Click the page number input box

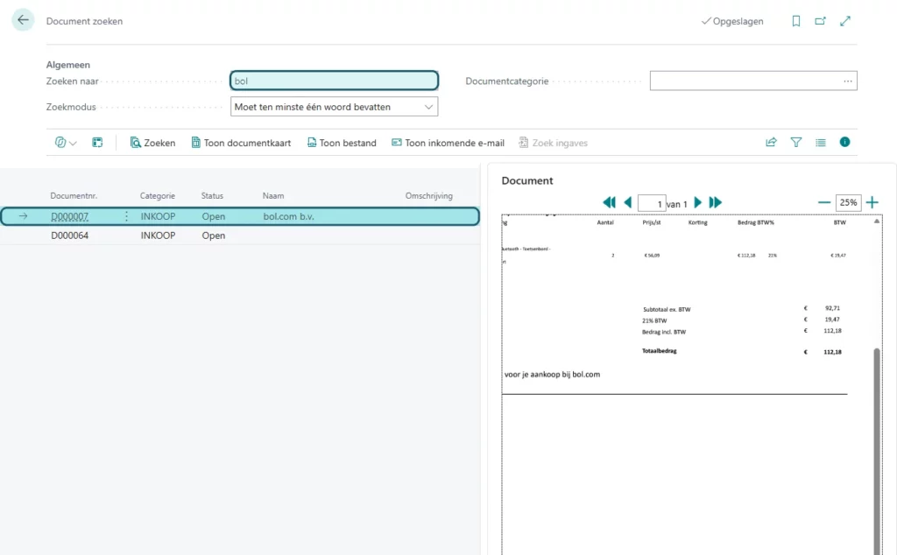pos(652,203)
